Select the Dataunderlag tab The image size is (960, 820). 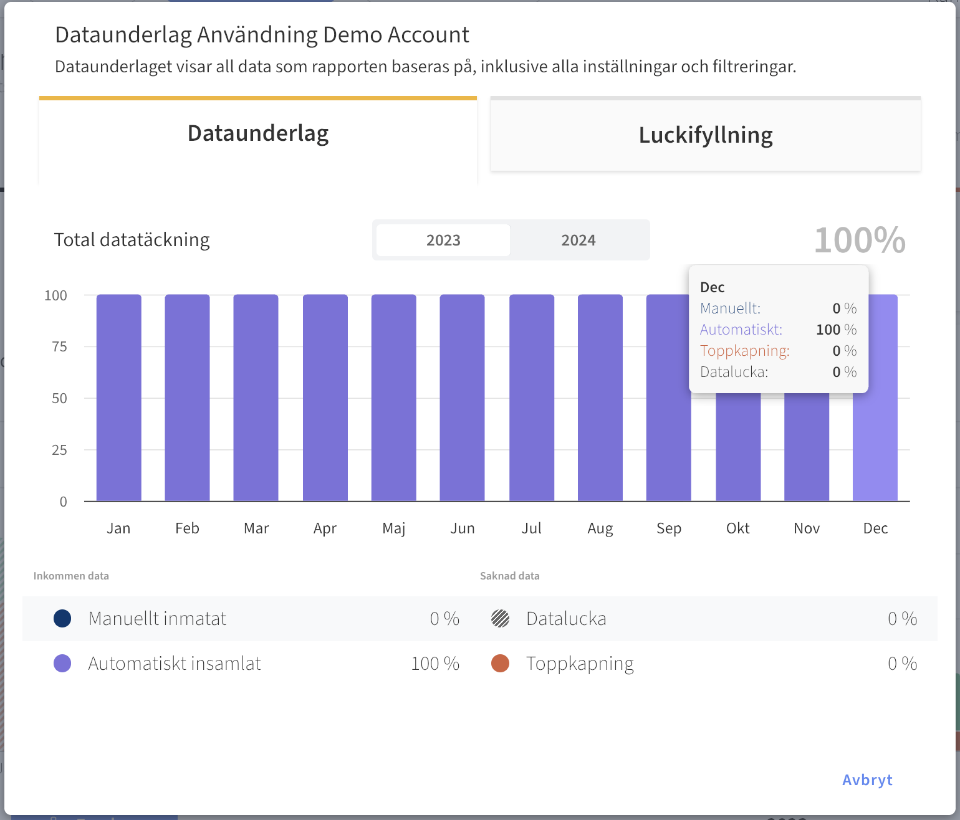257,133
